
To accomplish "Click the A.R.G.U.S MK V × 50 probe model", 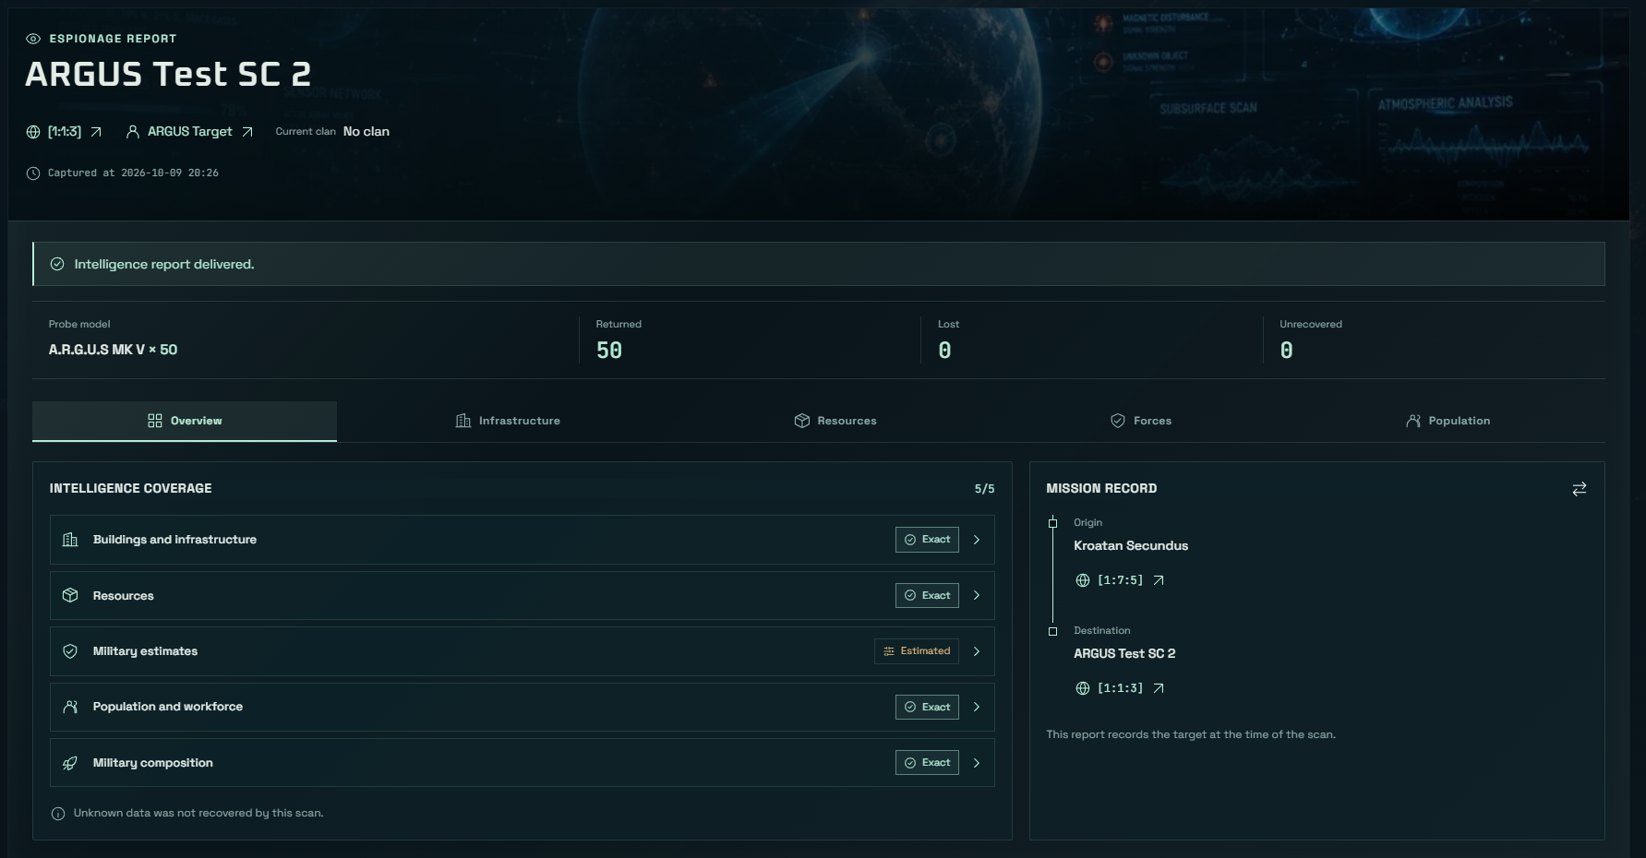I will [113, 350].
